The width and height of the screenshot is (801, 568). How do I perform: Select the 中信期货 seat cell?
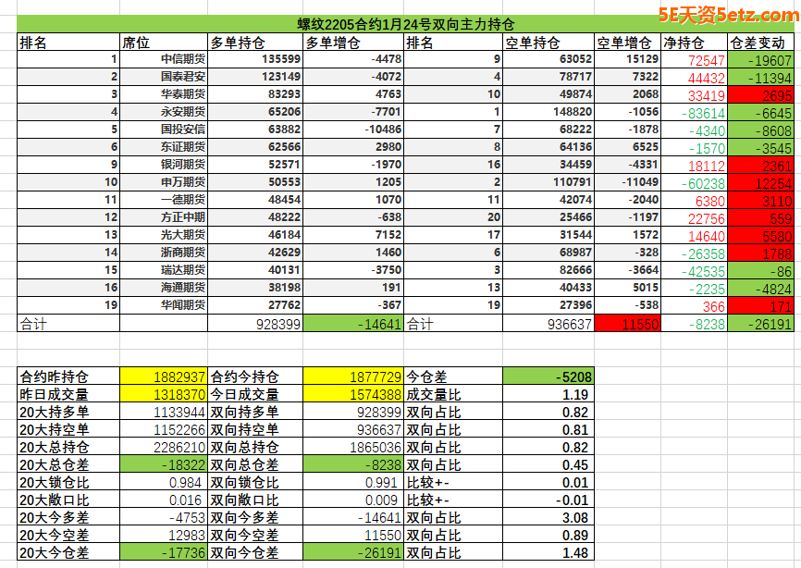click(x=182, y=59)
